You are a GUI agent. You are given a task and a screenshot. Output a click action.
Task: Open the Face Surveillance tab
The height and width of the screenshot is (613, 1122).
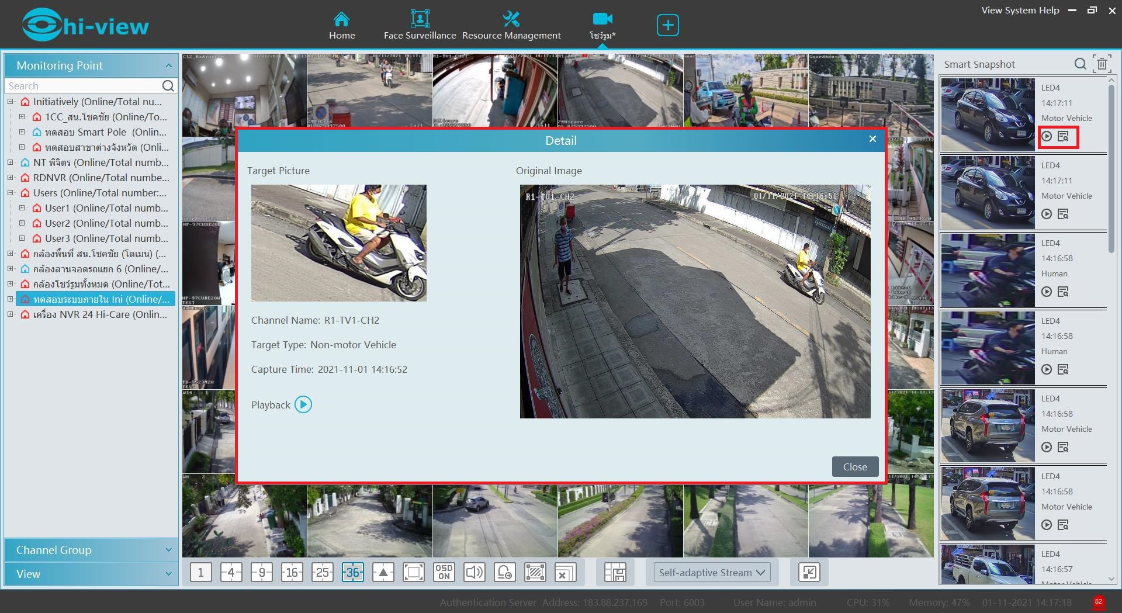[x=420, y=25]
